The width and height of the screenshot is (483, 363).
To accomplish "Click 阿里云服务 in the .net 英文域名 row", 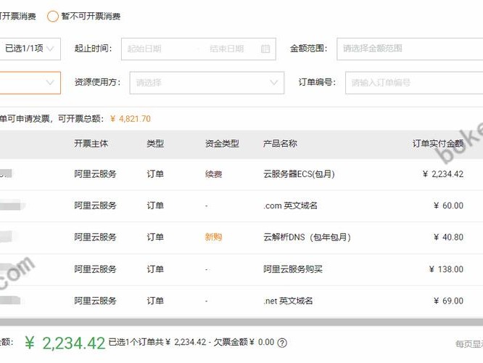I will tap(95, 301).
